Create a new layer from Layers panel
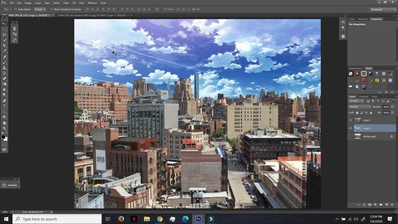This screenshot has height=224, width=398. click(x=387, y=205)
